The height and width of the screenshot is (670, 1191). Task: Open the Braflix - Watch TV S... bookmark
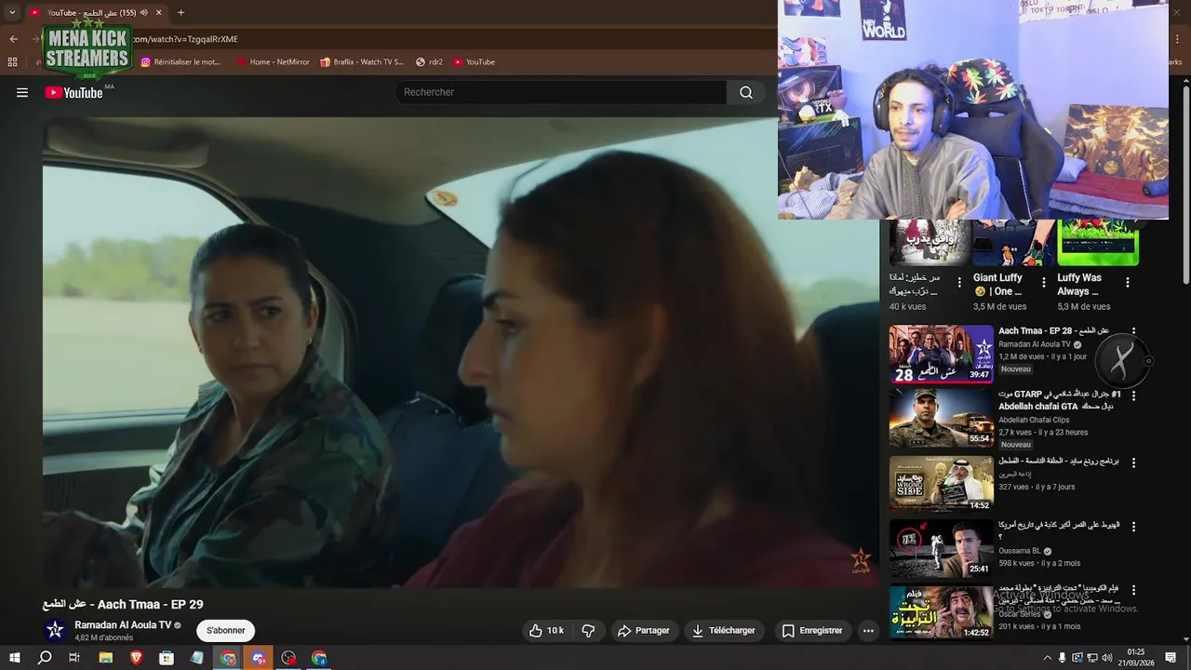tap(362, 62)
